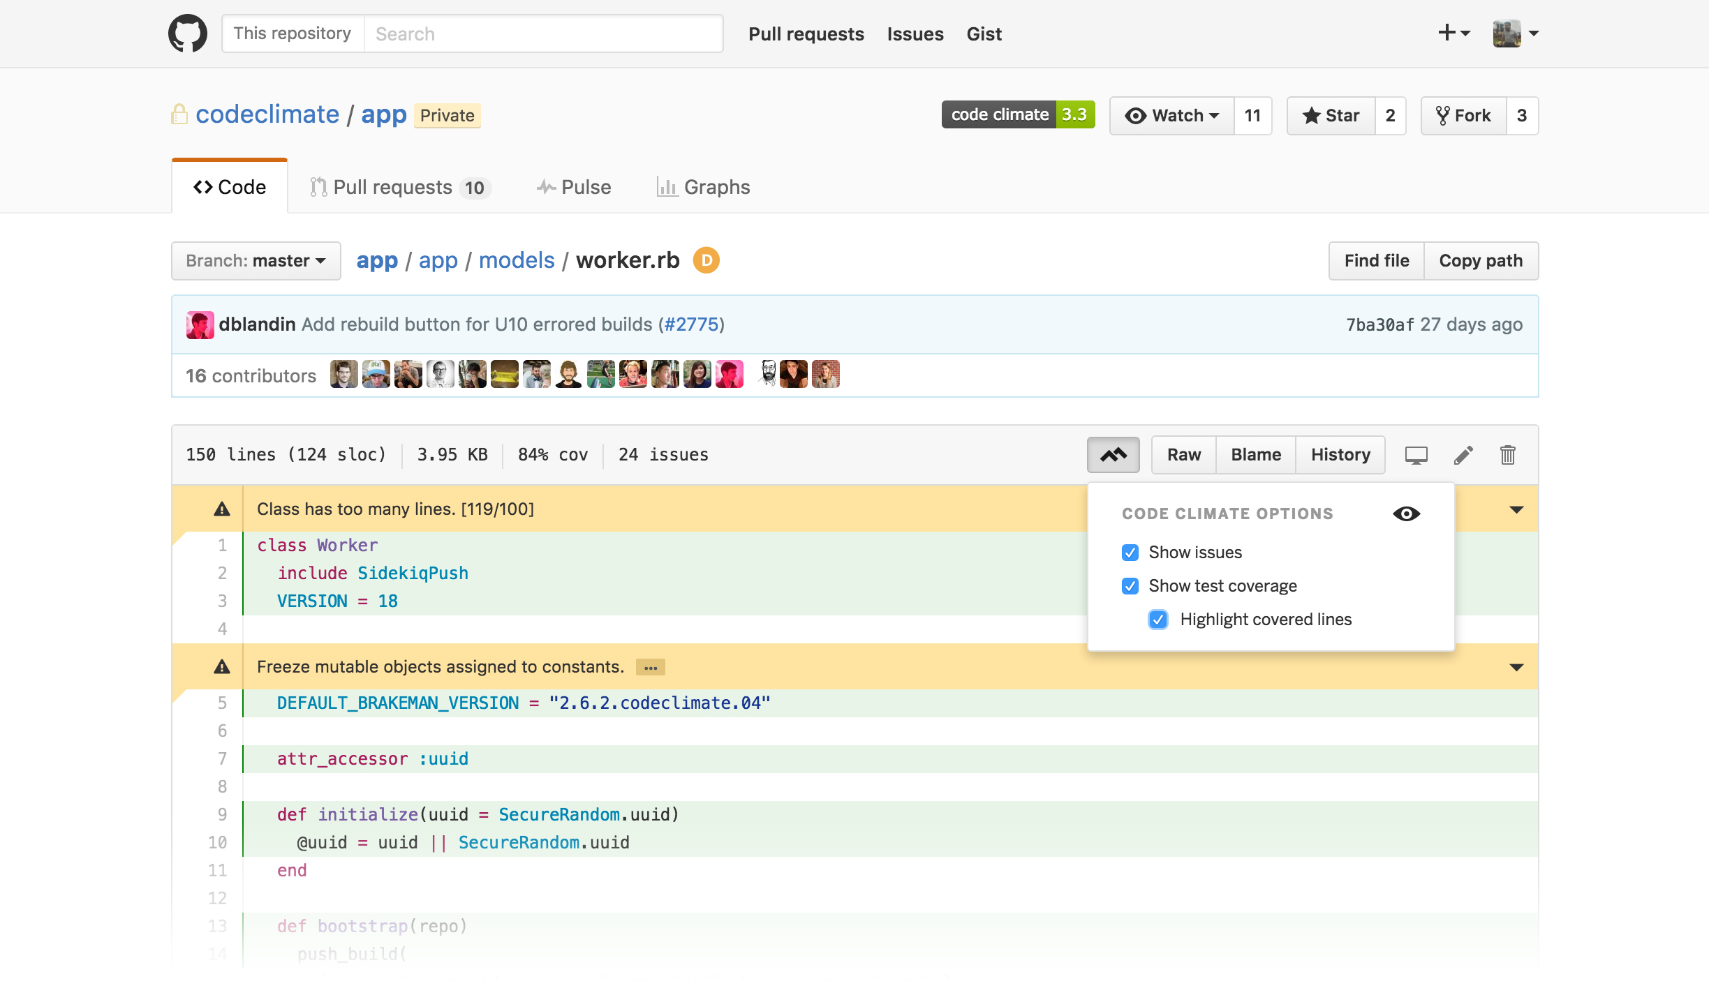
Task: Open the Pulse tab
Action: pyautogui.click(x=574, y=187)
